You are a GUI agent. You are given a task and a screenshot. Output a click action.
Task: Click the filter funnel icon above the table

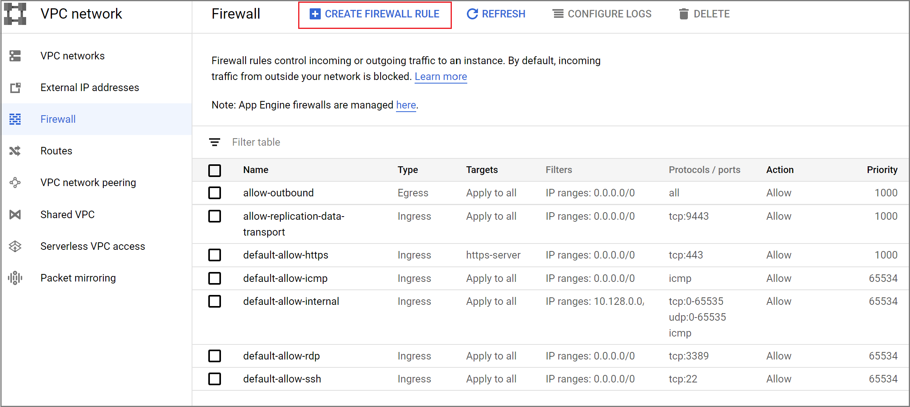215,142
